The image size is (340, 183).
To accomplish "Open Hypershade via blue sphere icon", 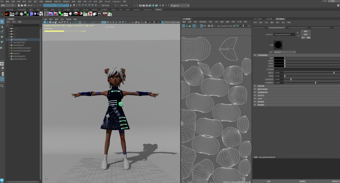I will (x=153, y=5).
